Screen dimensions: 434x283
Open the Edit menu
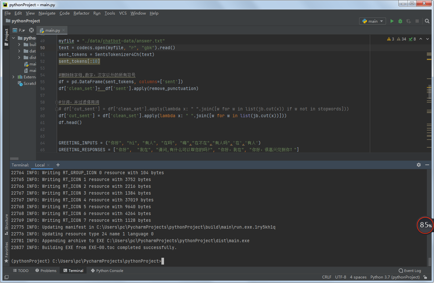pos(18,13)
